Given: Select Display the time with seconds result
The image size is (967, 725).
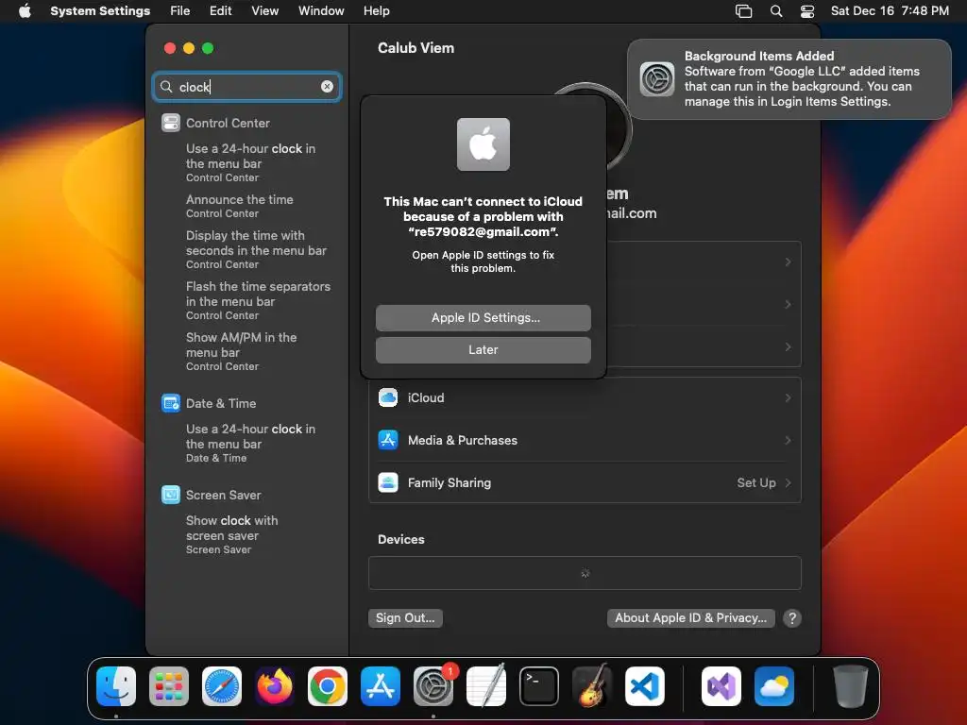Looking at the screenshot, I should (x=256, y=249).
